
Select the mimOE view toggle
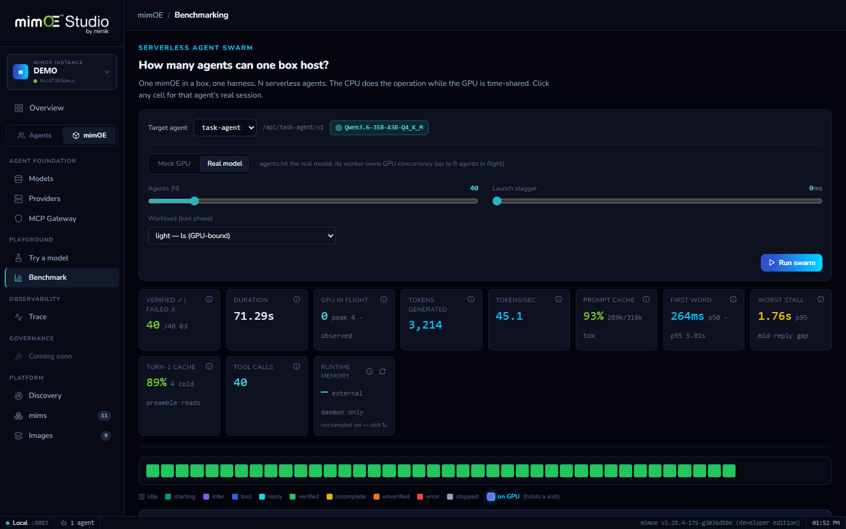(x=89, y=135)
